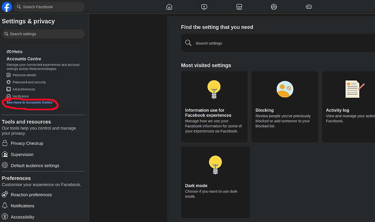Click the Preferences section heading
Image resolution: width=375 pixels, height=222 pixels.
16,178
